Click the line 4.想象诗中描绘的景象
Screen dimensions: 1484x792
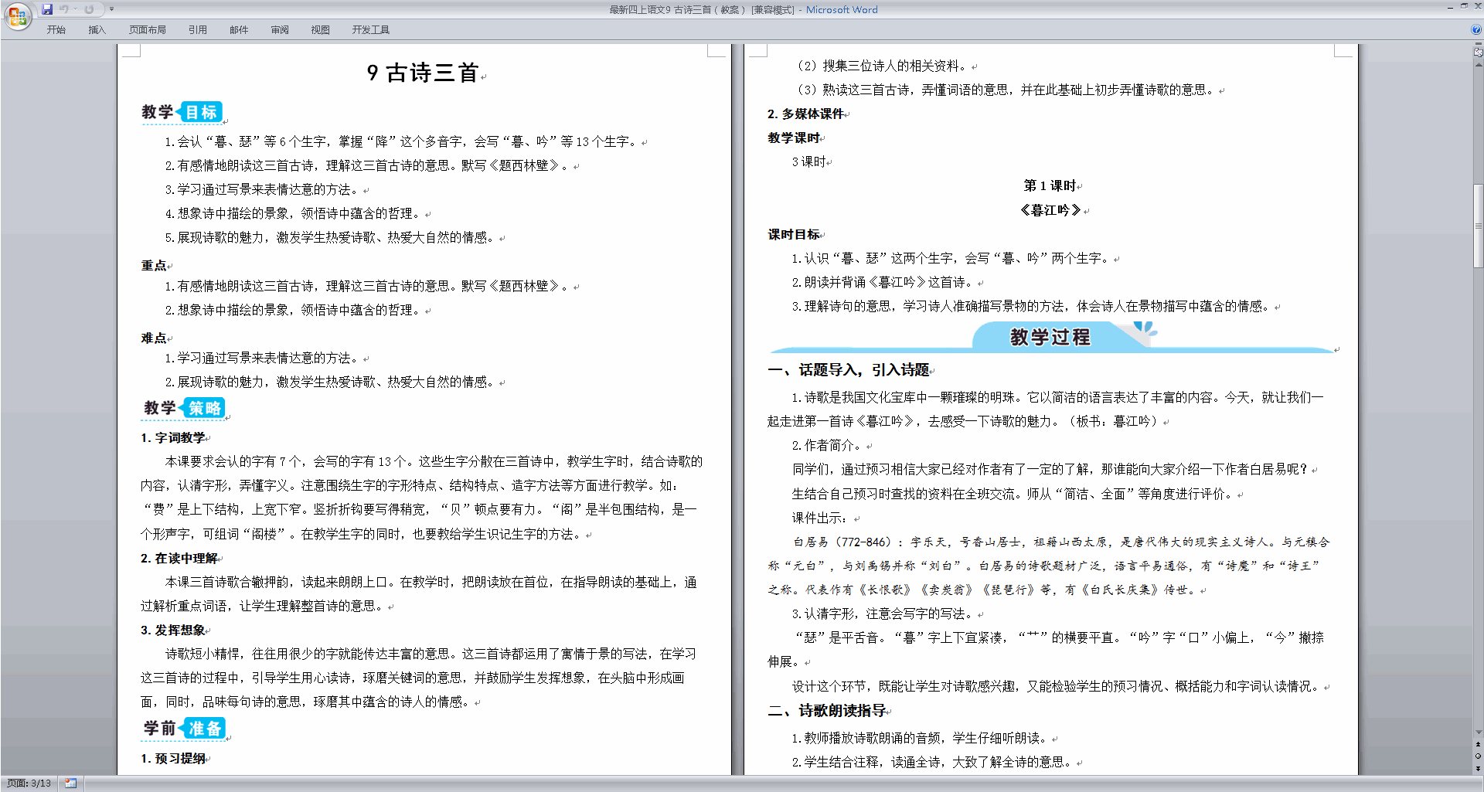point(294,213)
